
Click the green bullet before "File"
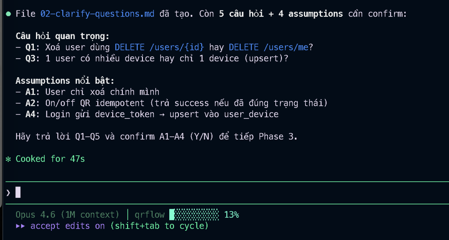[x=8, y=14]
